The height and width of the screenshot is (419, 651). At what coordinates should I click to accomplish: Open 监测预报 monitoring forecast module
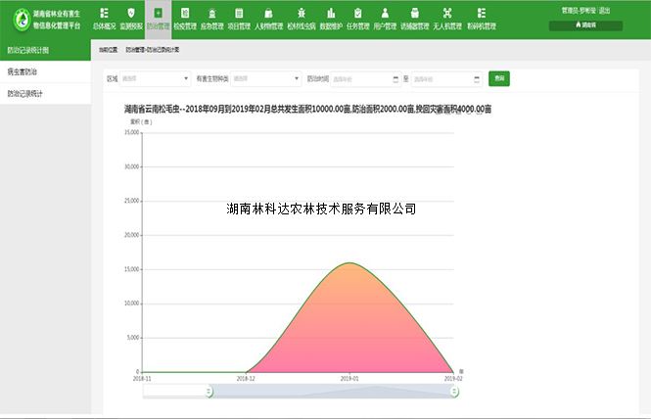tap(132, 18)
